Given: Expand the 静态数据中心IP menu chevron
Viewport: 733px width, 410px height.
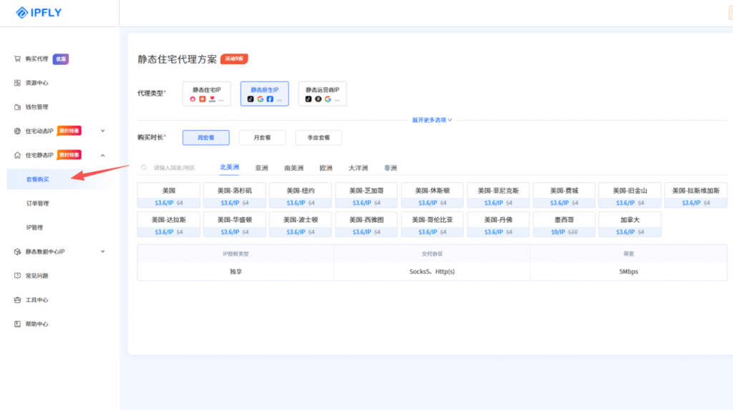Looking at the screenshot, I should pyautogui.click(x=103, y=252).
